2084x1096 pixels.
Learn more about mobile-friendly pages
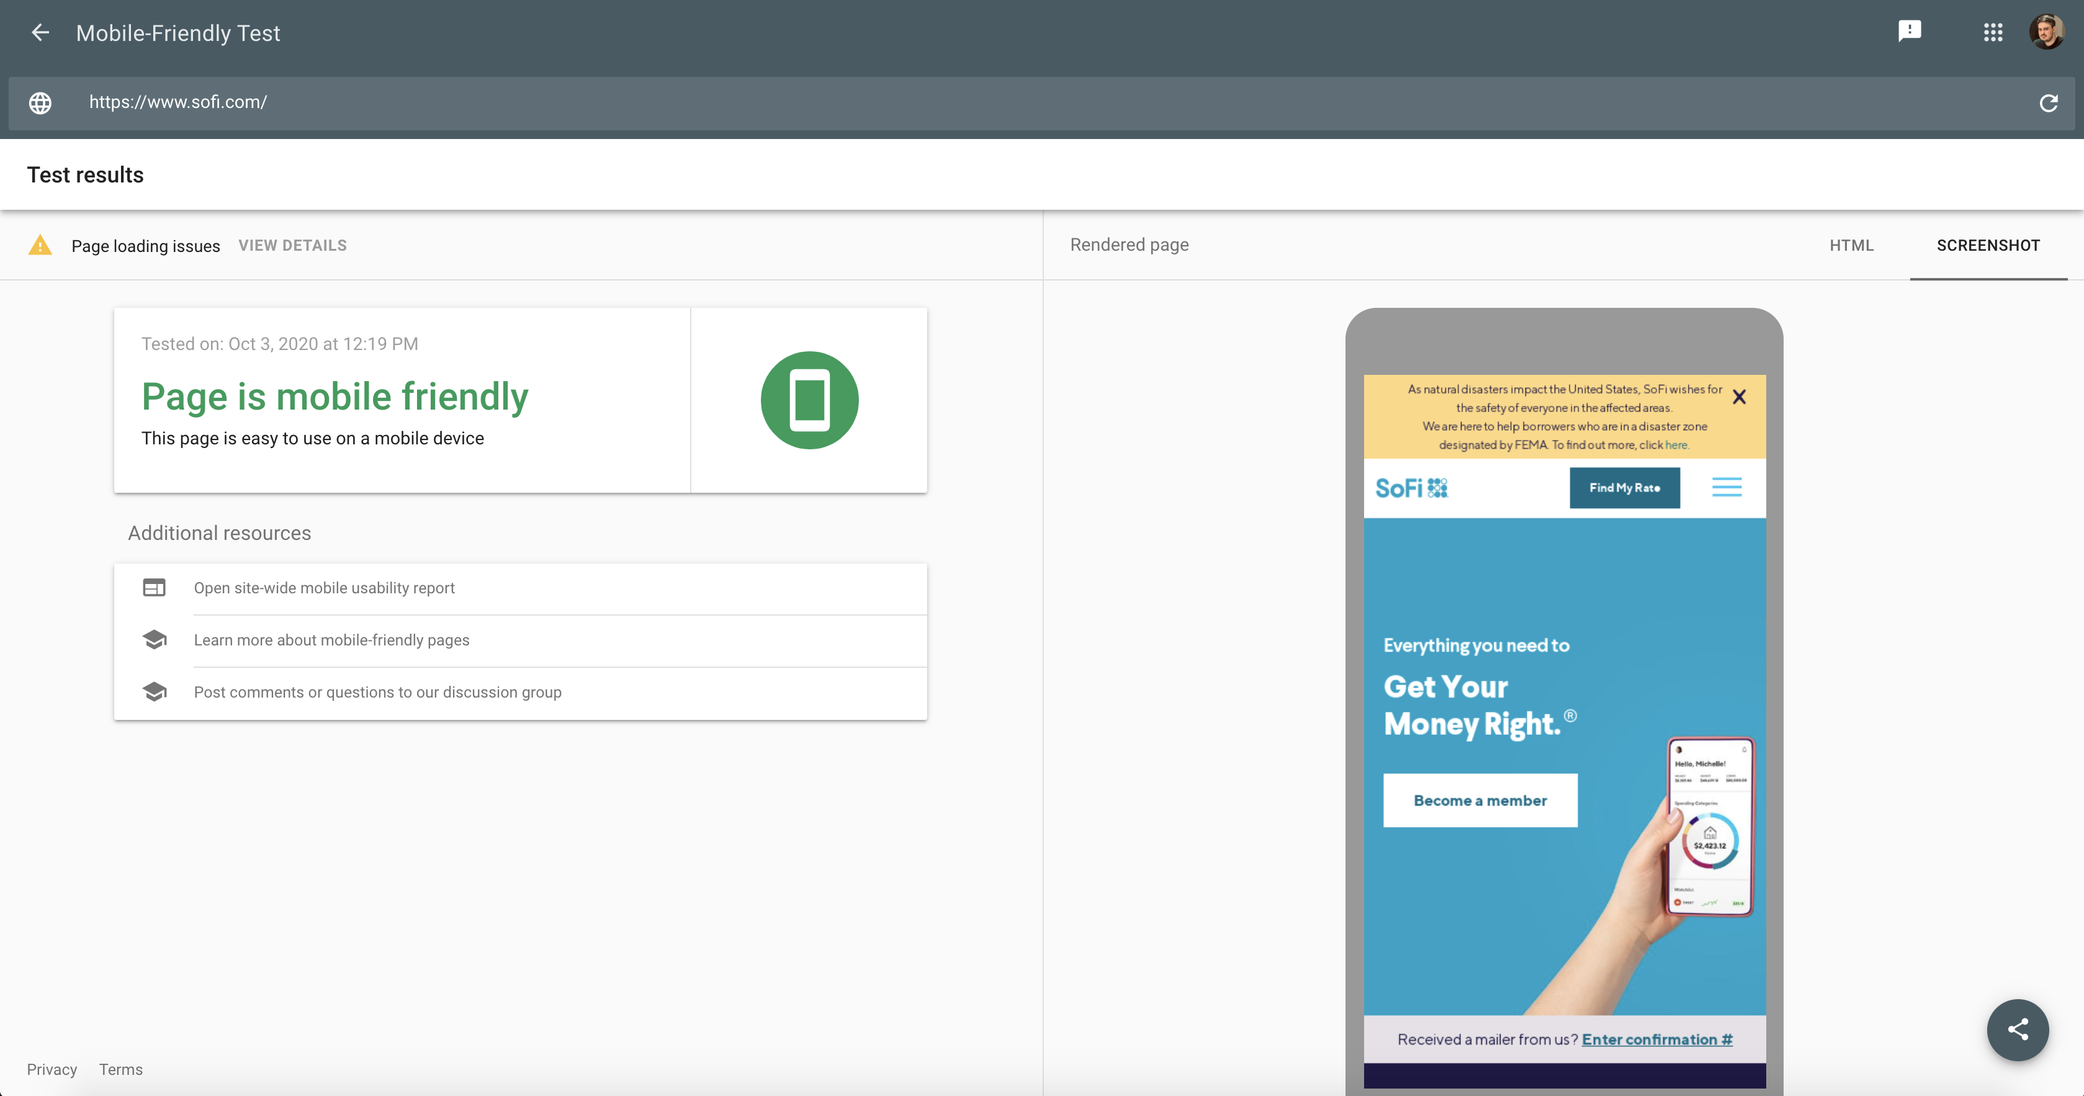[331, 640]
